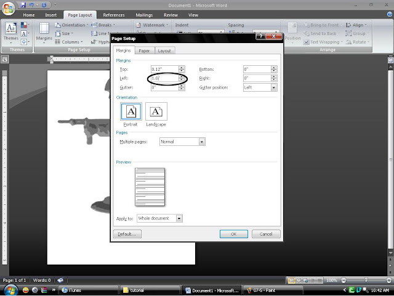Screen dimensions: 394x296
Task: Click the zoom out minus button
Action: (x=344, y=280)
